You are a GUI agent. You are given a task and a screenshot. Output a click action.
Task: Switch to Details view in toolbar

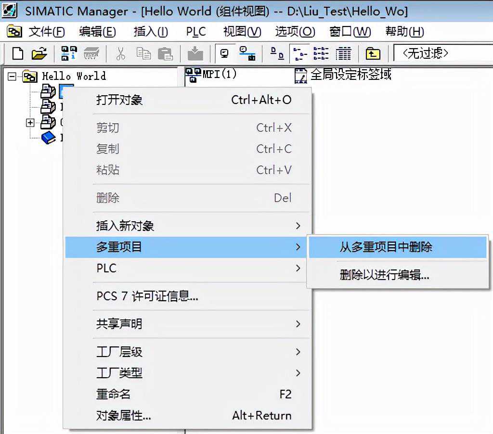point(343,53)
